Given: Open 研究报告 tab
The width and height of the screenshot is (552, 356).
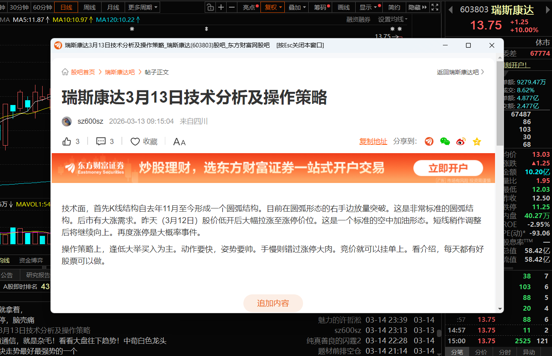Looking at the screenshot, I should [38, 275].
